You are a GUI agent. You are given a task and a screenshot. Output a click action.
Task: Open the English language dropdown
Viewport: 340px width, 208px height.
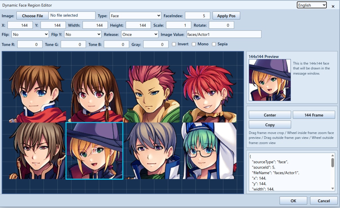(x=311, y=5)
